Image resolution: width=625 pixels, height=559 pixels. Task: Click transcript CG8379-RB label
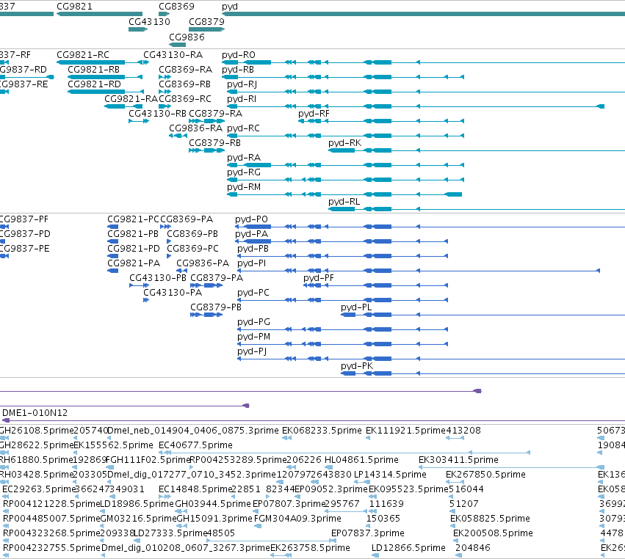point(215,143)
